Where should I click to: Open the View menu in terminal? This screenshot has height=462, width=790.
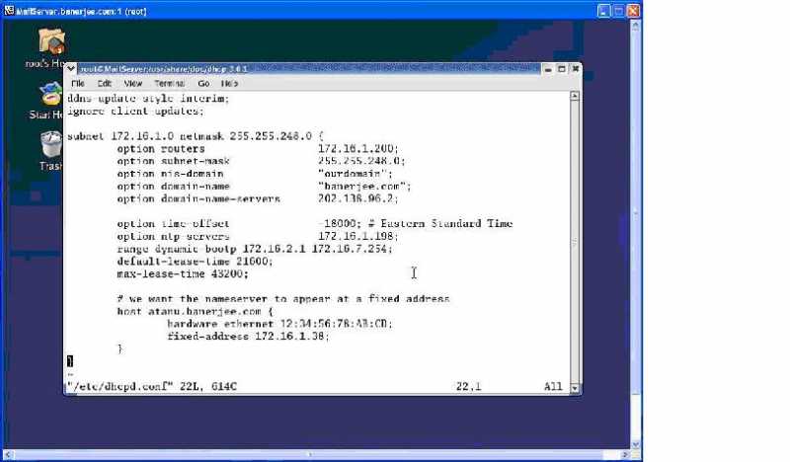133,83
